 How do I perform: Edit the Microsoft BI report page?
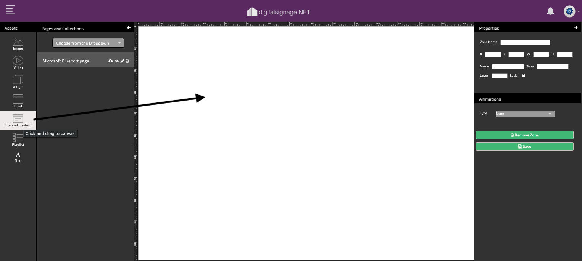tap(122, 61)
